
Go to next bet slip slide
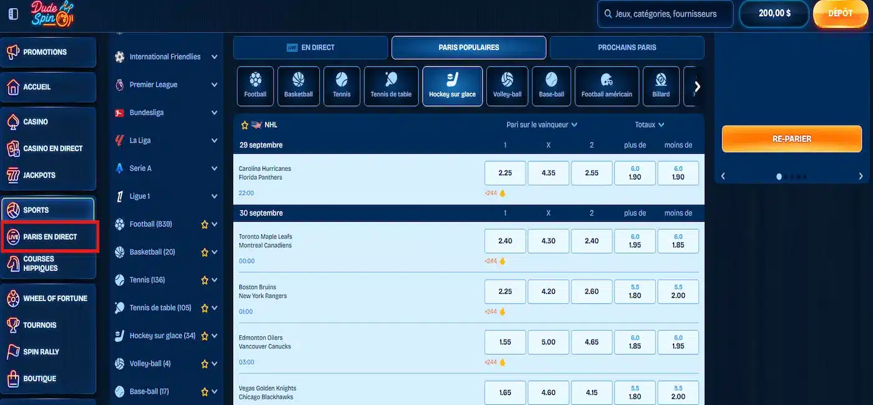pyautogui.click(x=861, y=176)
